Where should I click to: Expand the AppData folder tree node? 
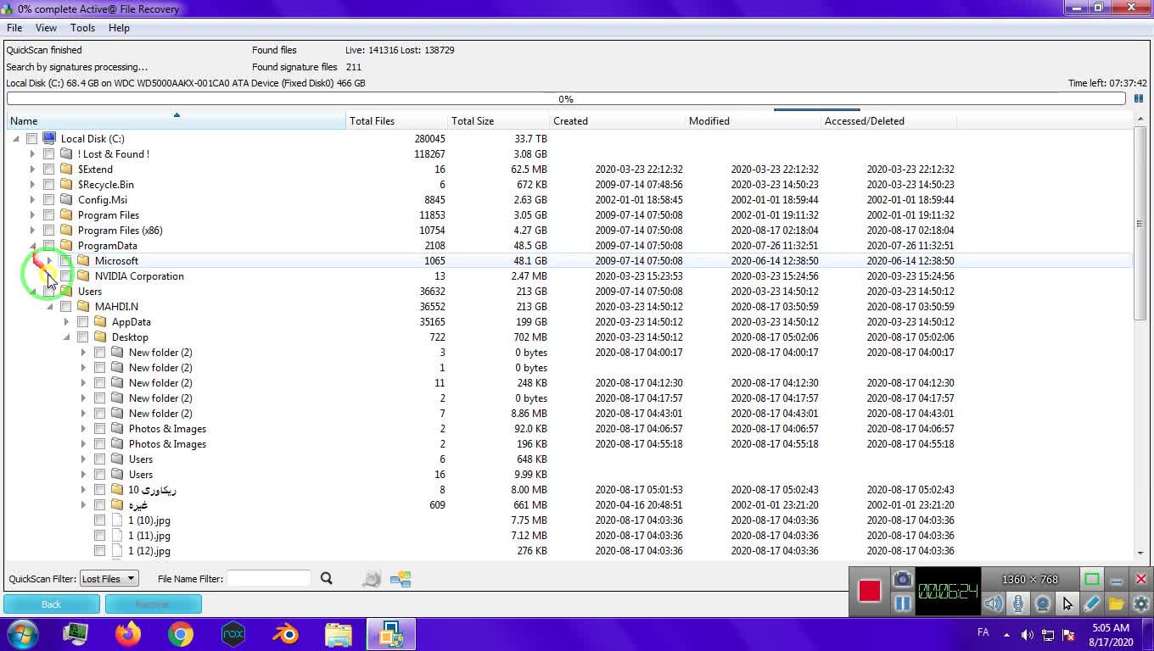66,322
